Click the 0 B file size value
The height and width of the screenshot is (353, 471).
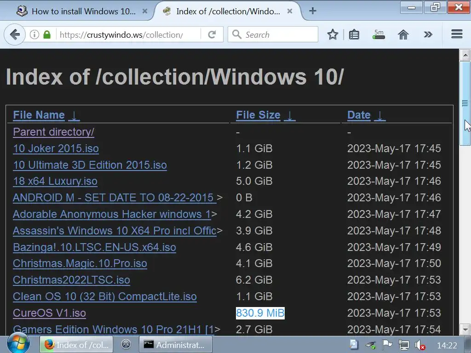tap(244, 198)
